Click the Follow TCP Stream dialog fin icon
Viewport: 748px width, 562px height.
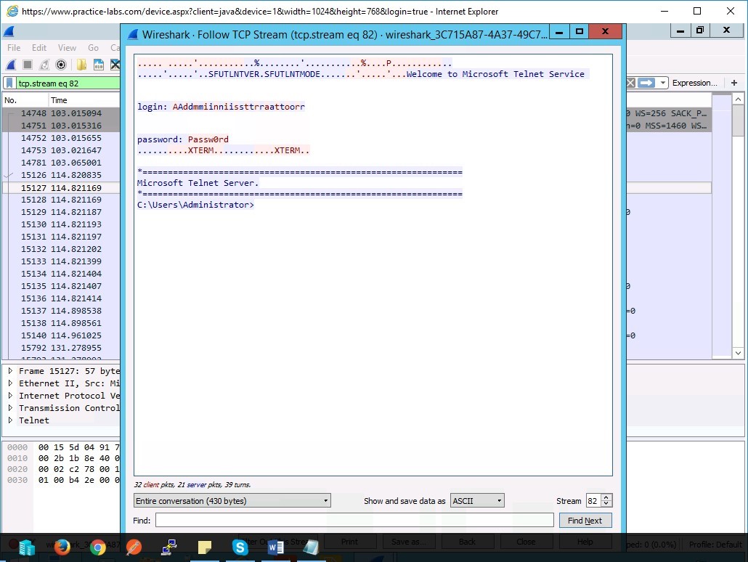tap(133, 34)
